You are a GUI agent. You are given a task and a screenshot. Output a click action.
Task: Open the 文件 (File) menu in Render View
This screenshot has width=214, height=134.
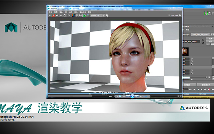(50, 12)
